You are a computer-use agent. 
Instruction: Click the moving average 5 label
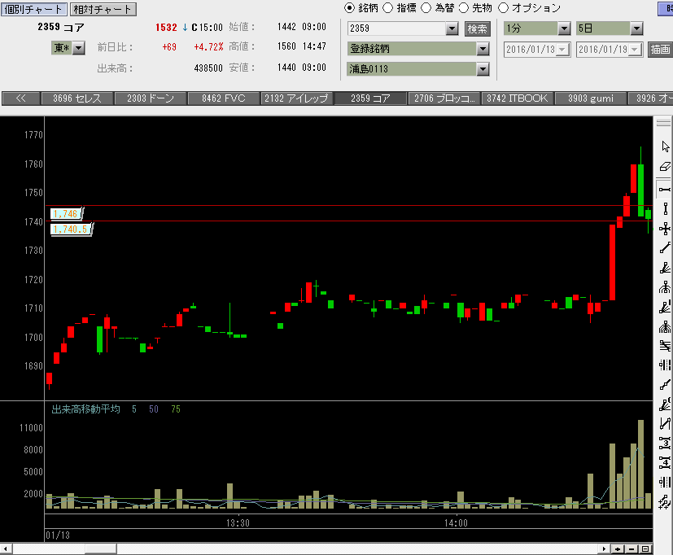tap(134, 409)
